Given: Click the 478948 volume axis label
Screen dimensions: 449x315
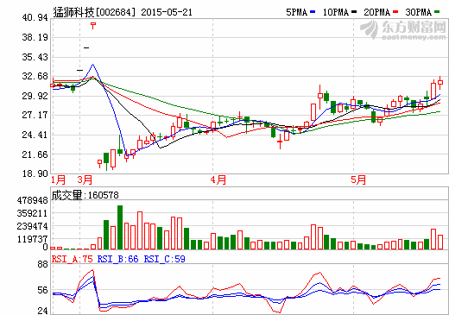Looking at the screenshot, I should click(32, 200).
